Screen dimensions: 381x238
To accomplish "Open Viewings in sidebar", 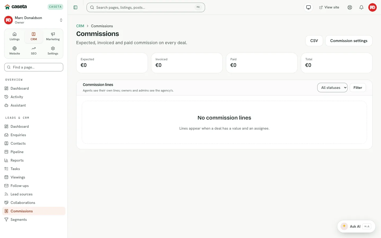I will click(x=34, y=177).
